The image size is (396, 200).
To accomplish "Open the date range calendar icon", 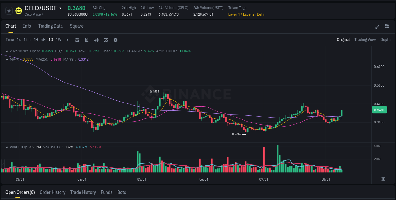I will (x=77, y=40).
